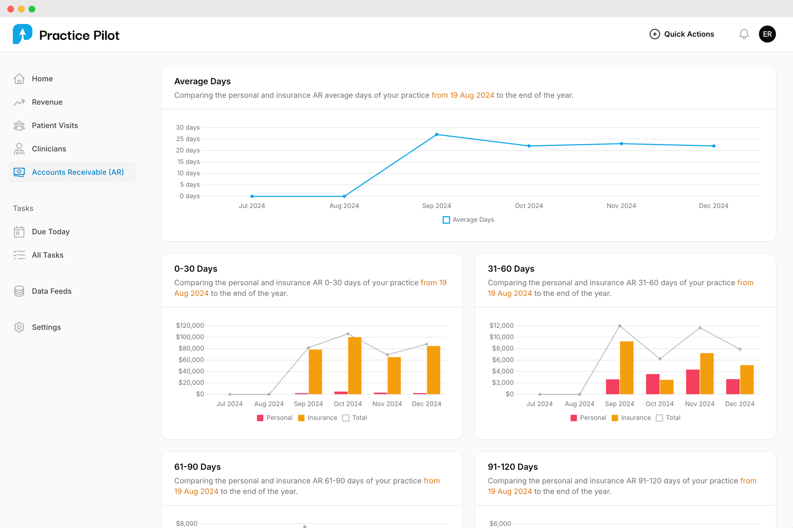Click the Settings gear icon

[19, 327]
